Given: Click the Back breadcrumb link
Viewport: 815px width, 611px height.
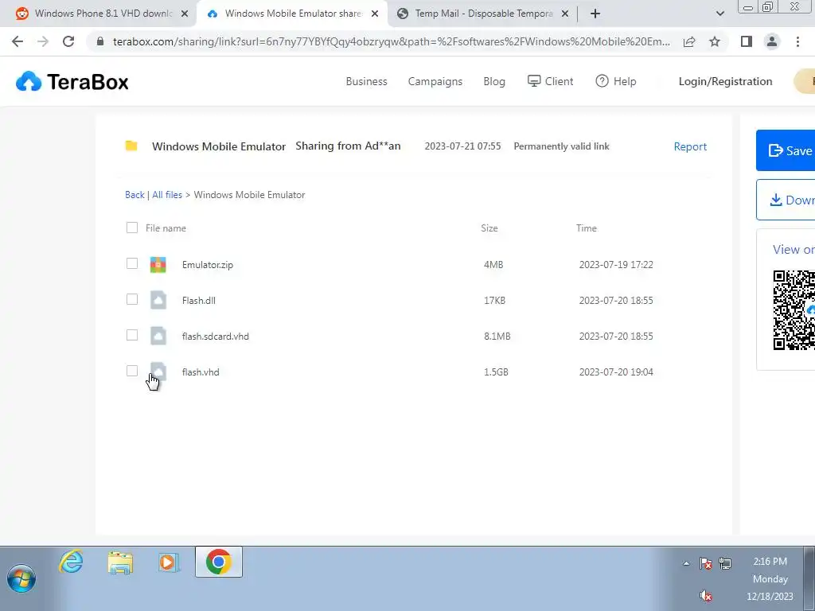Looking at the screenshot, I should pyautogui.click(x=135, y=195).
